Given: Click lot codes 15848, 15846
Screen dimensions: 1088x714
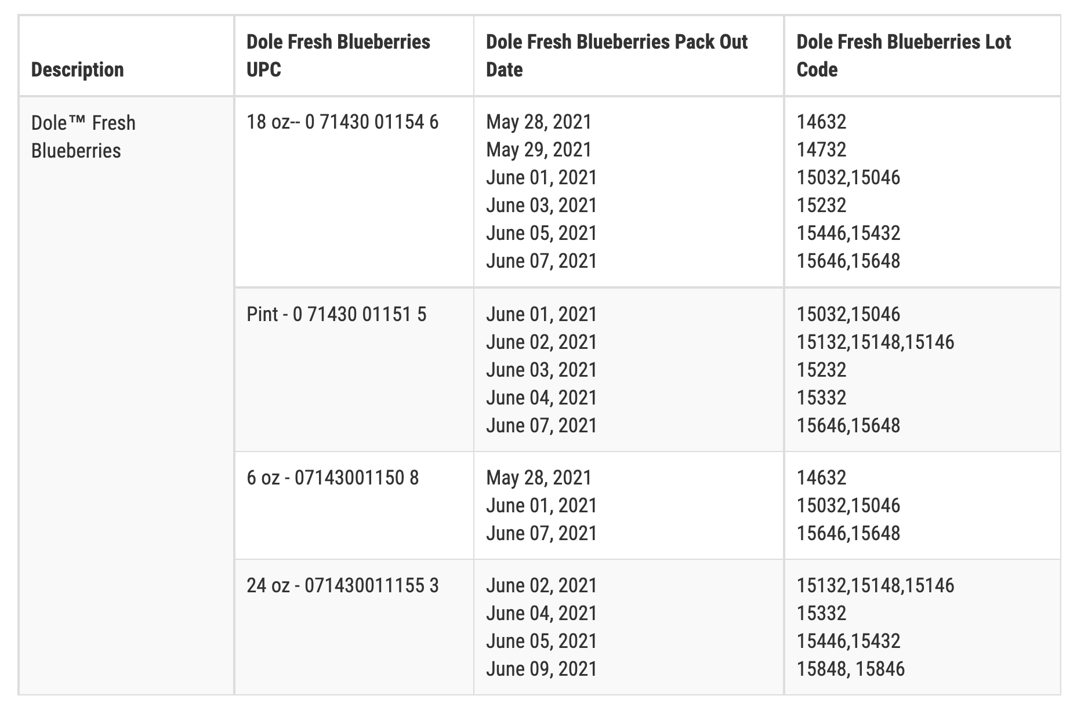Looking at the screenshot, I should (x=850, y=669).
